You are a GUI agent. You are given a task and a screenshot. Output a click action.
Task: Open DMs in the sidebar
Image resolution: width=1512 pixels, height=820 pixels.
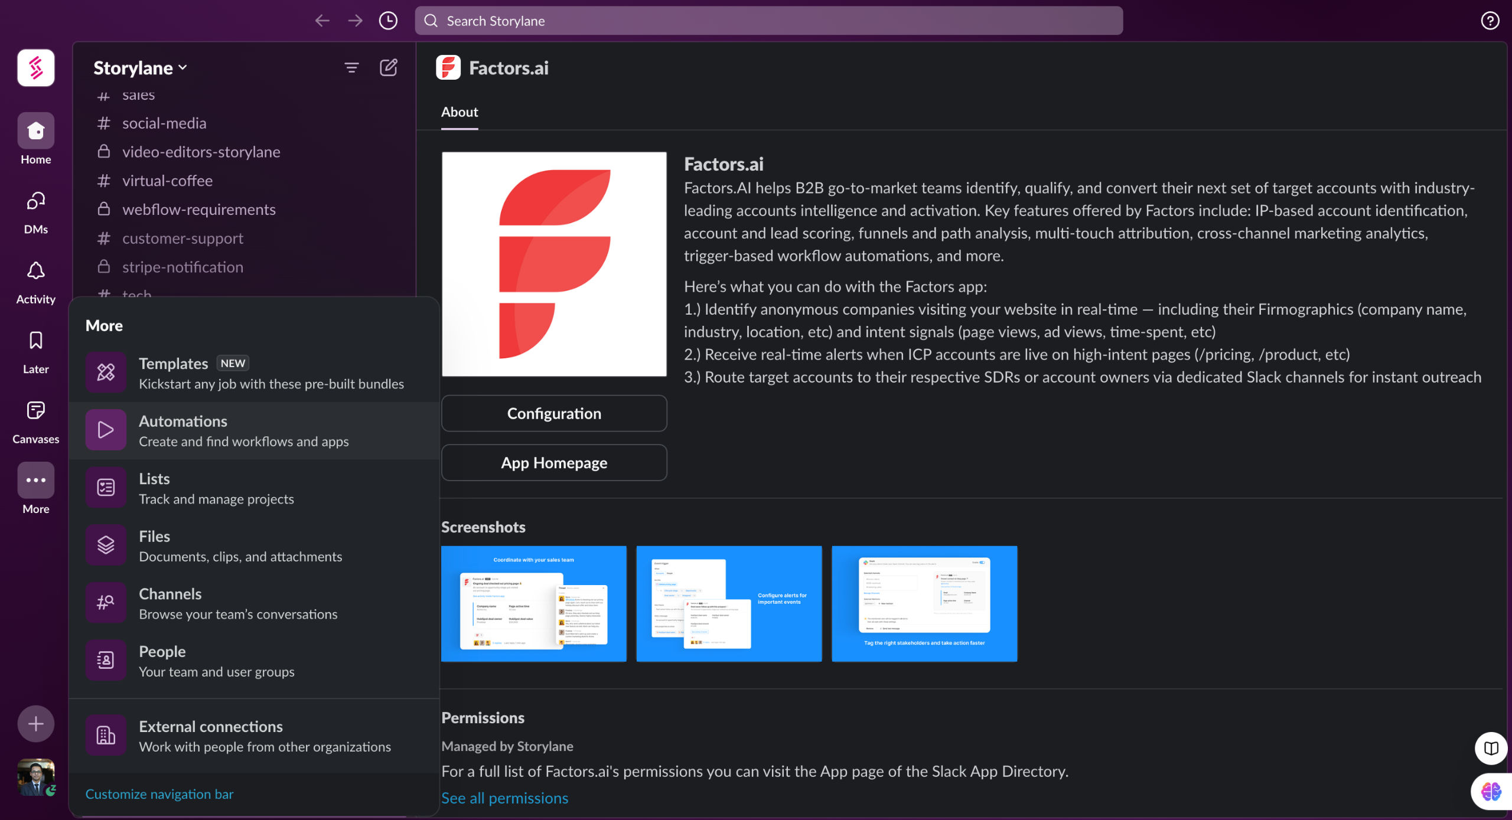click(x=35, y=213)
